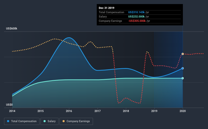Screen dimensions: 208x129
Task: Click the 2016 x-axis label
Action: tap(69, 111)
